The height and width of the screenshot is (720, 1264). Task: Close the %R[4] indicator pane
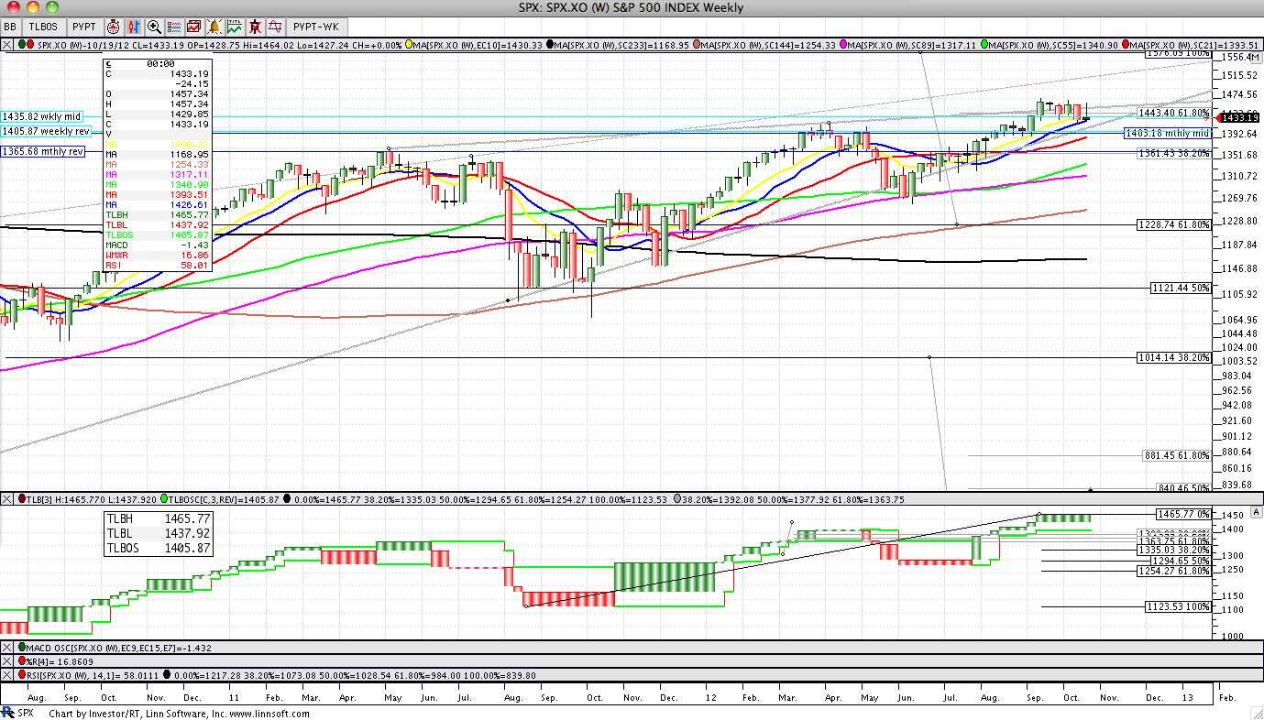[x=8, y=660]
